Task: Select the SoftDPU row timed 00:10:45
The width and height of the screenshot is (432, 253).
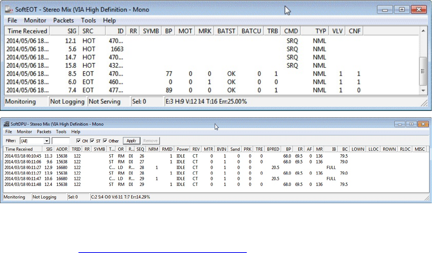Action: coord(215,156)
